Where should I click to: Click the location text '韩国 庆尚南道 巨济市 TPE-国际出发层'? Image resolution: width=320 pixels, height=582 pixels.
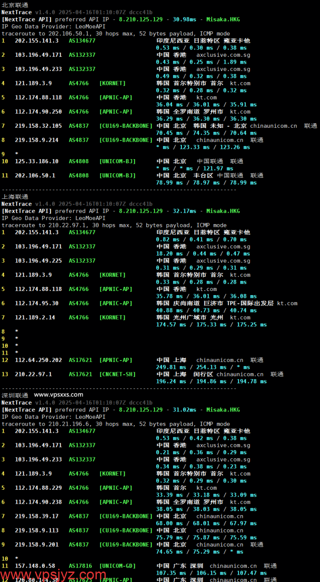coord(215,303)
